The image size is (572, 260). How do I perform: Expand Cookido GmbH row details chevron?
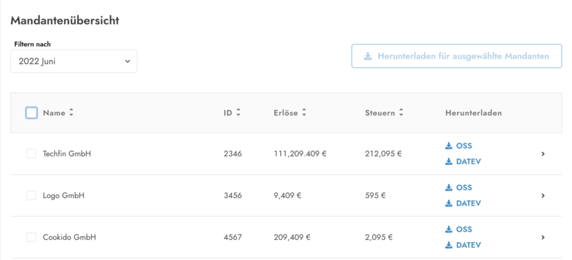click(x=543, y=237)
